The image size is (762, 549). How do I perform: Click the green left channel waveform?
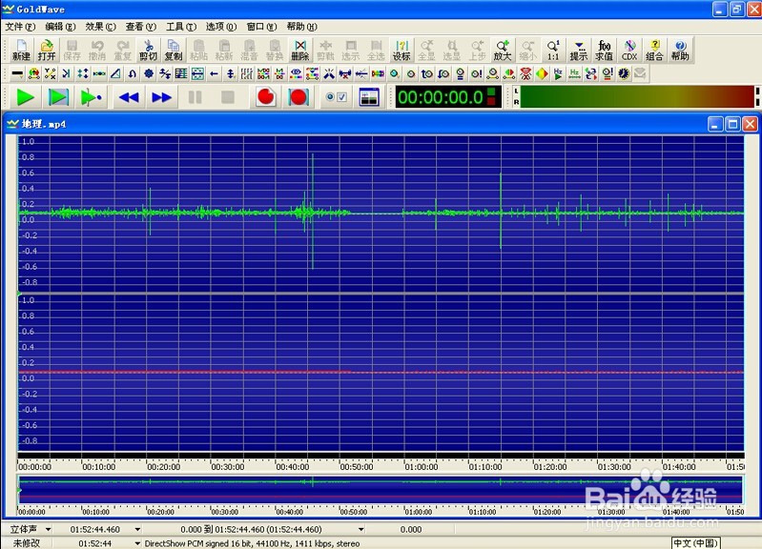click(381, 213)
